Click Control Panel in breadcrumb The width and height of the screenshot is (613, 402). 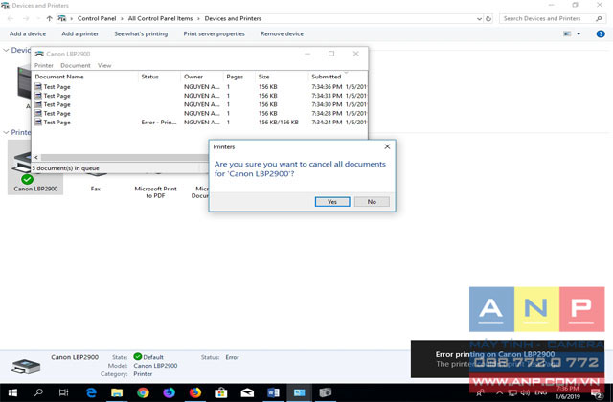click(x=97, y=18)
